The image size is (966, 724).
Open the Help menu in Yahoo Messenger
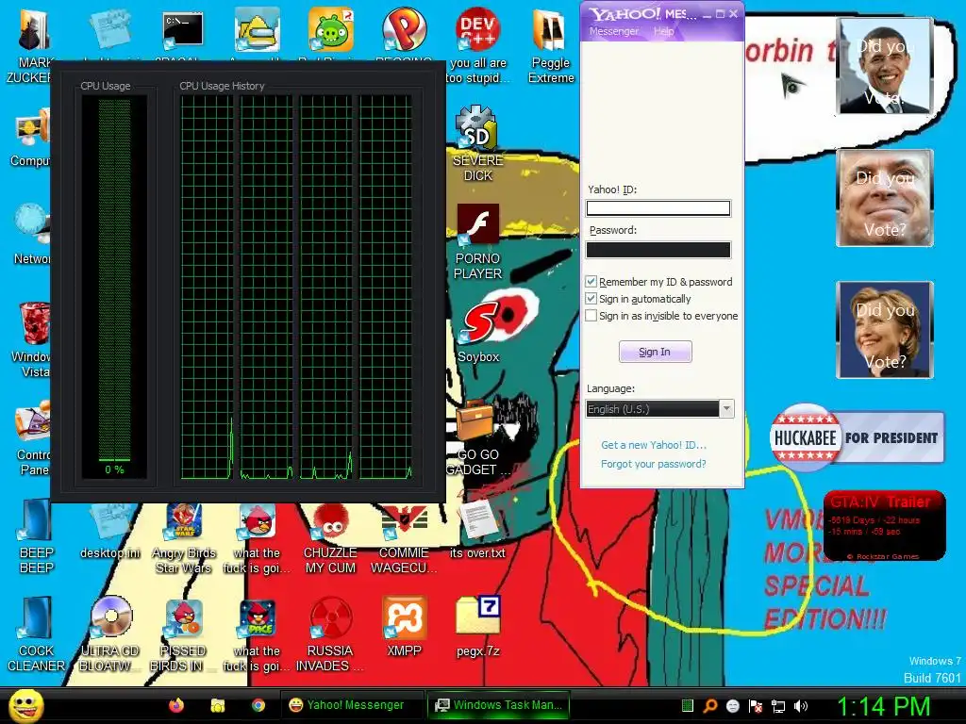click(663, 31)
